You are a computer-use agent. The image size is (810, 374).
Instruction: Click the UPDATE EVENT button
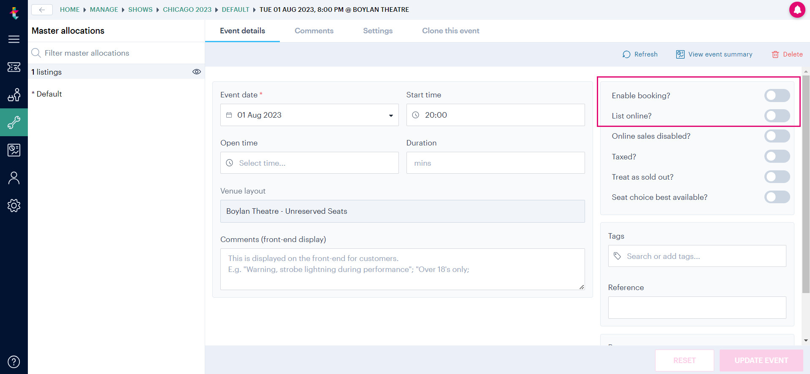(x=761, y=361)
